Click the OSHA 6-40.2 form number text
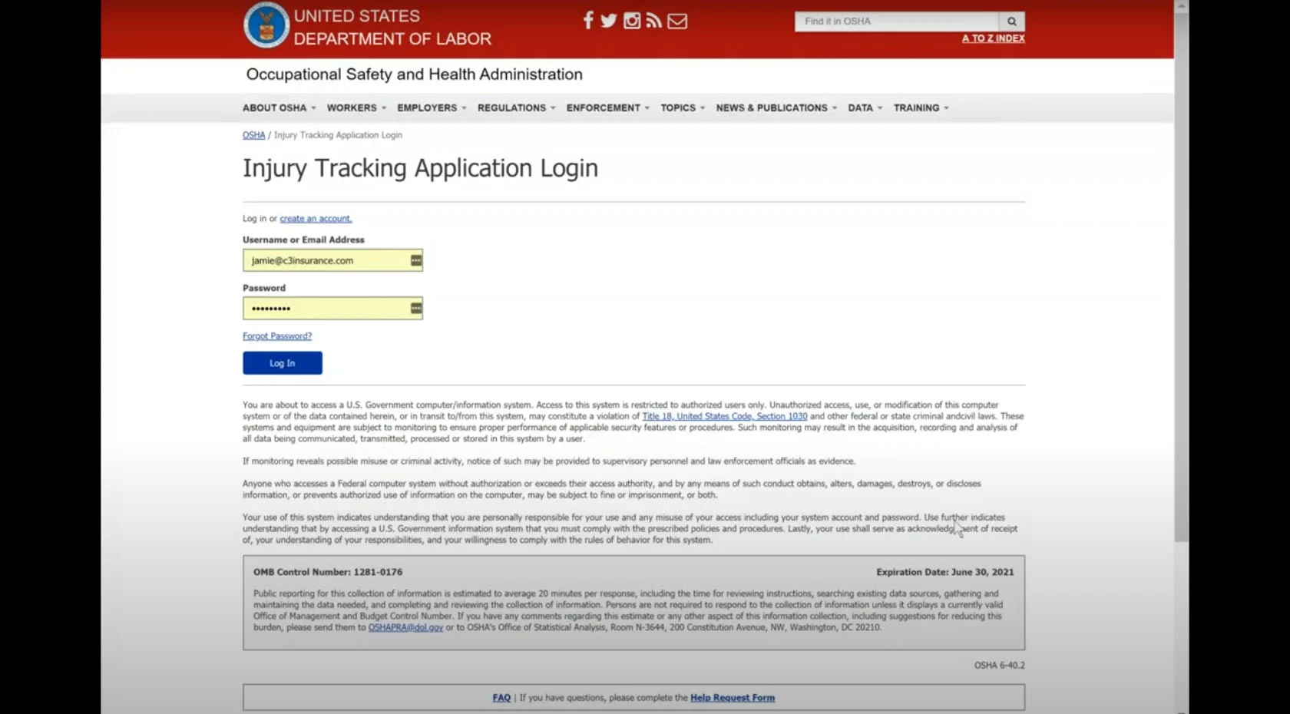This screenshot has width=1290, height=714. (1000, 666)
